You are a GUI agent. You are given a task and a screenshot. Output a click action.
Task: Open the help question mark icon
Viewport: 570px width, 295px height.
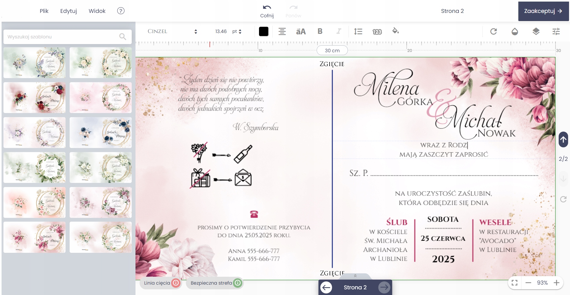coord(121,11)
